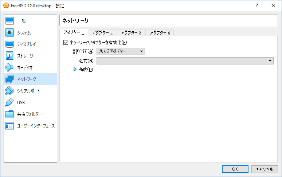Image resolution: width=282 pixels, height=177 pixels.
Task: Confirm settings with OK button
Action: (235, 169)
